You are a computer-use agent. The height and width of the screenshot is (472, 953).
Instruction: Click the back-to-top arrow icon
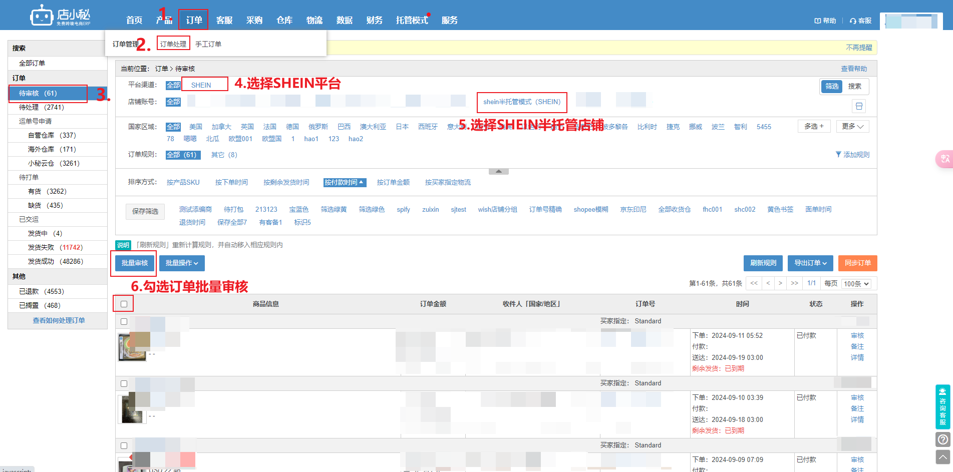[x=943, y=456]
